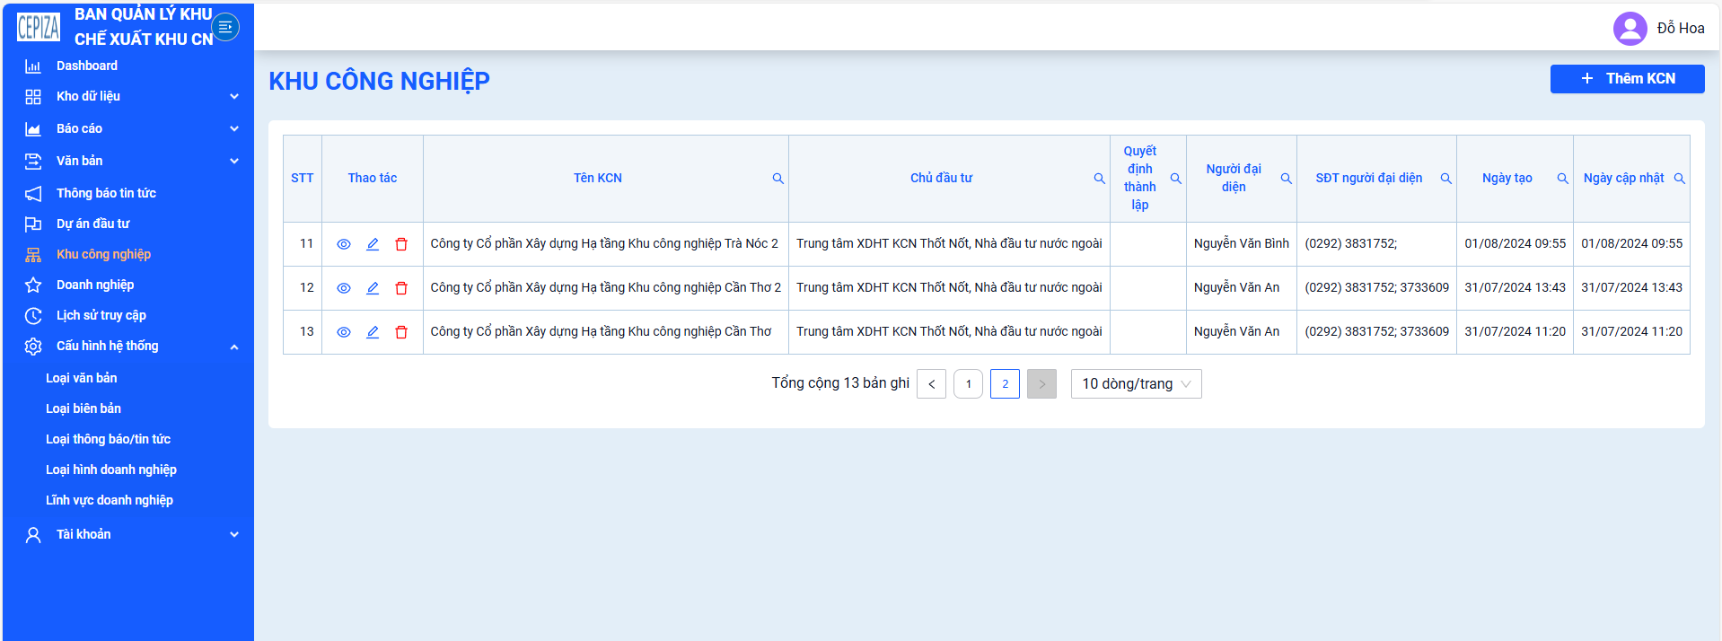Click KHU CÔNG NGHIỆP page heading

[x=379, y=81]
